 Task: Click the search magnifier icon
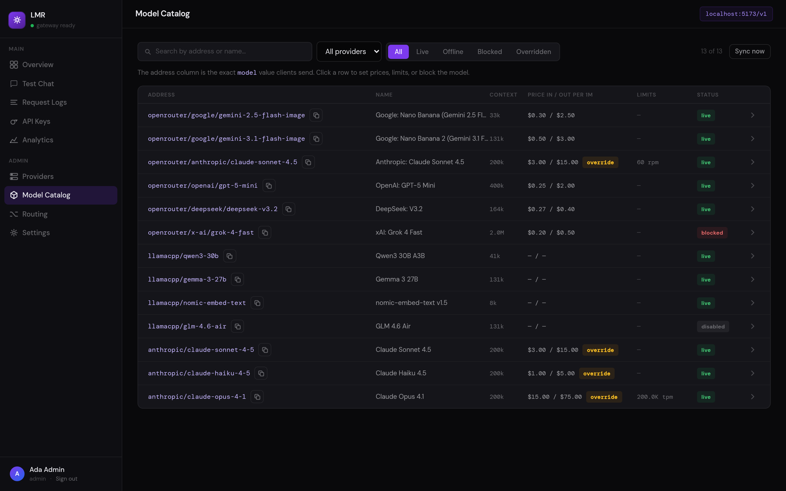click(x=148, y=52)
